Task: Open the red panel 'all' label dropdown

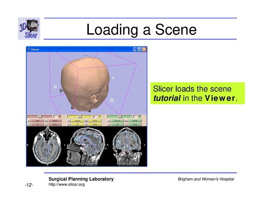Action: click(37, 124)
